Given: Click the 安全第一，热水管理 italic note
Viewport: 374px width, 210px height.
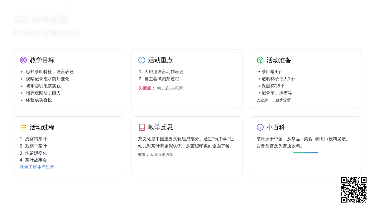Looking at the screenshot, I should pos(273,100).
